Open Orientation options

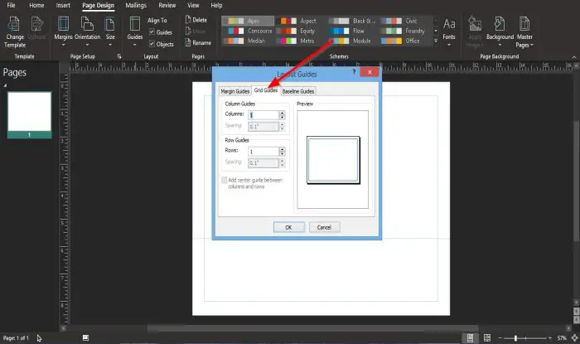[87, 32]
